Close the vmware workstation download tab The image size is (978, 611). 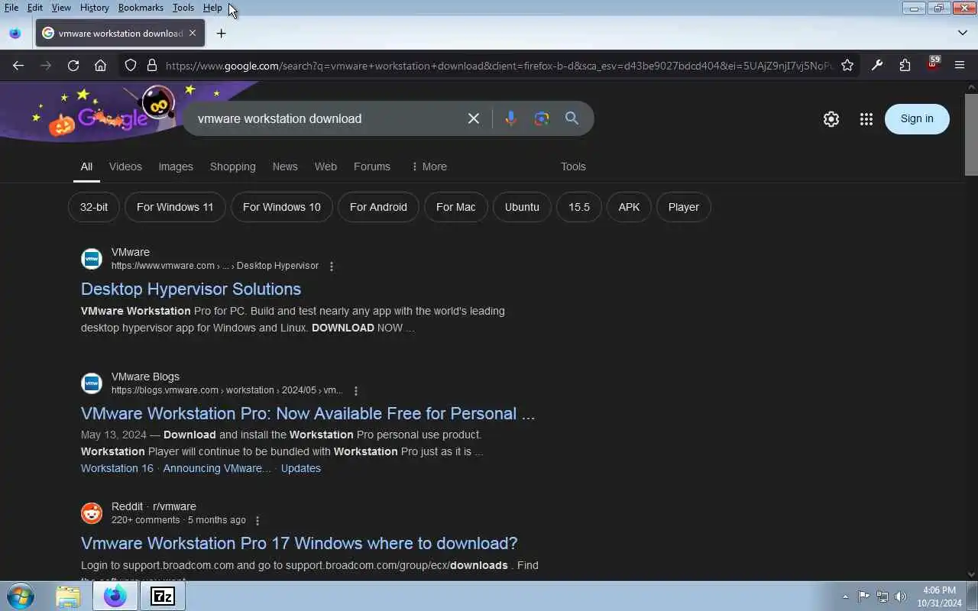coord(193,33)
